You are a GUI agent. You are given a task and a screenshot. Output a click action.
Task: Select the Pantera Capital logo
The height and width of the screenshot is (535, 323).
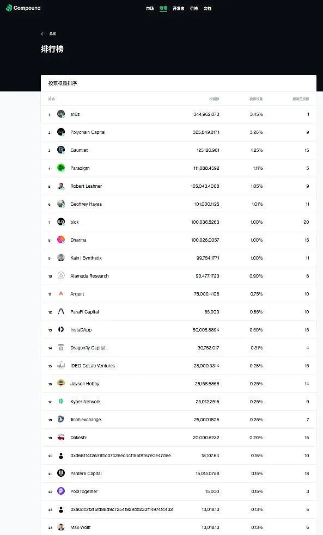point(61,473)
